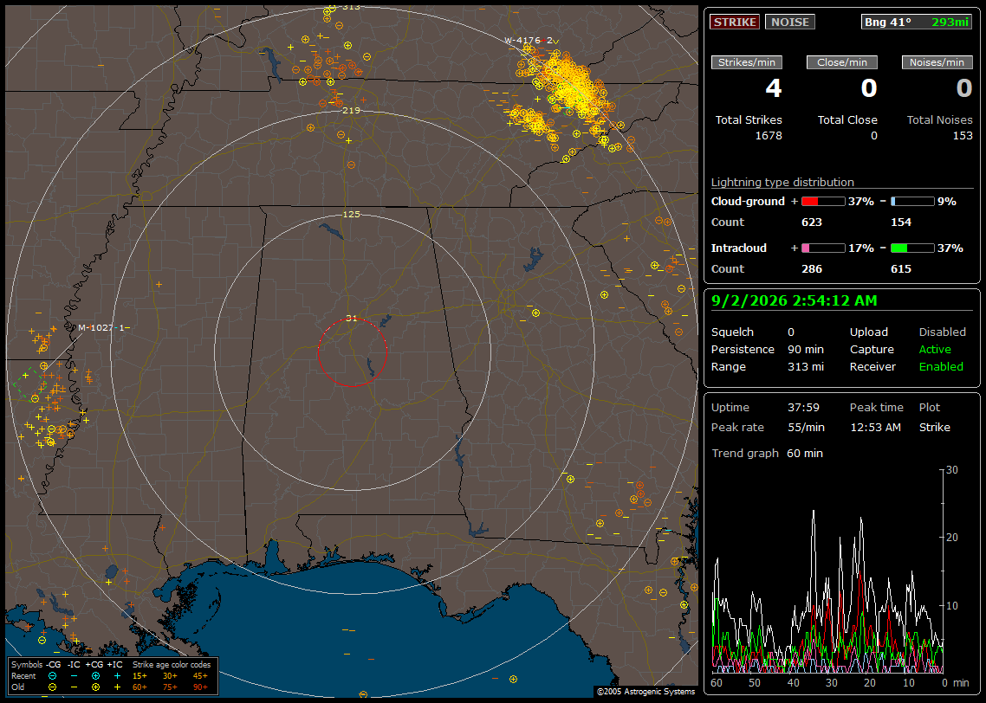Click the 125-mile range ring label
This screenshot has height=703, width=986.
pyautogui.click(x=351, y=214)
